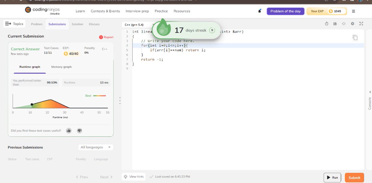Submit the current solution
This screenshot has height=183, width=372.
354,177
